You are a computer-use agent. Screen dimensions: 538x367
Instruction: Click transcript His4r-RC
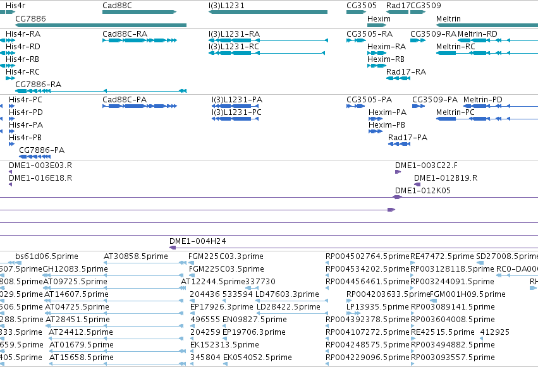pyautogui.click(x=23, y=72)
